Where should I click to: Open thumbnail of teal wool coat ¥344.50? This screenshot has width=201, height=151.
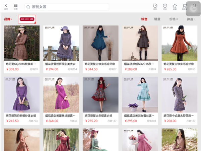[x=100, y=43]
